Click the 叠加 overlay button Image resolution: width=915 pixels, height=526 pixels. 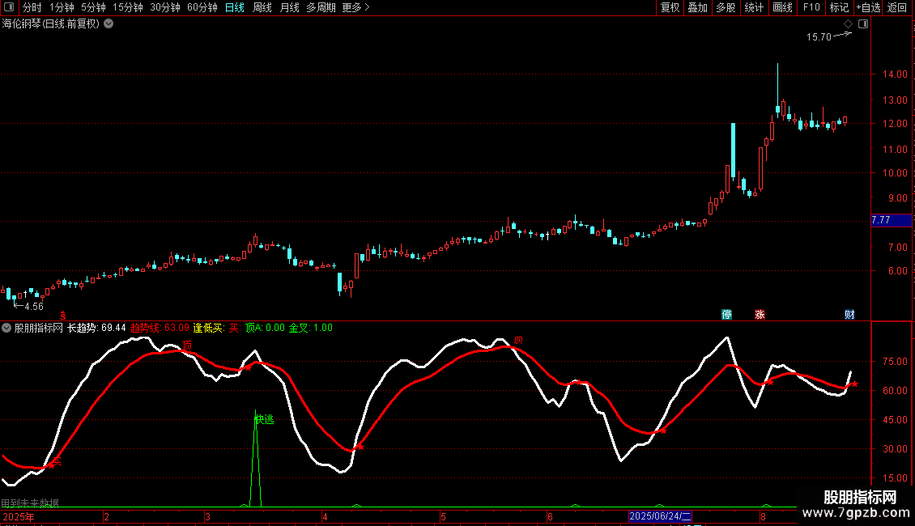(698, 7)
